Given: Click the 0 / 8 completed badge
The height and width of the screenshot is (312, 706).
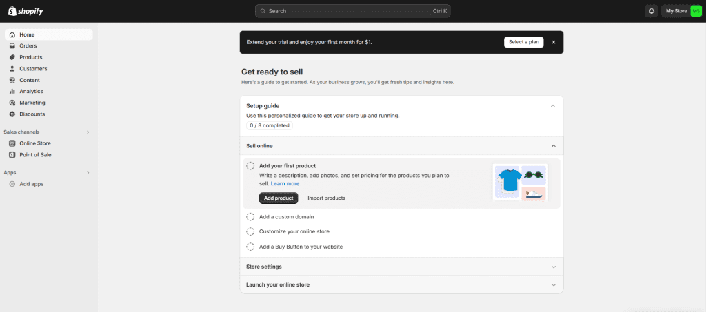Looking at the screenshot, I should 270,126.
